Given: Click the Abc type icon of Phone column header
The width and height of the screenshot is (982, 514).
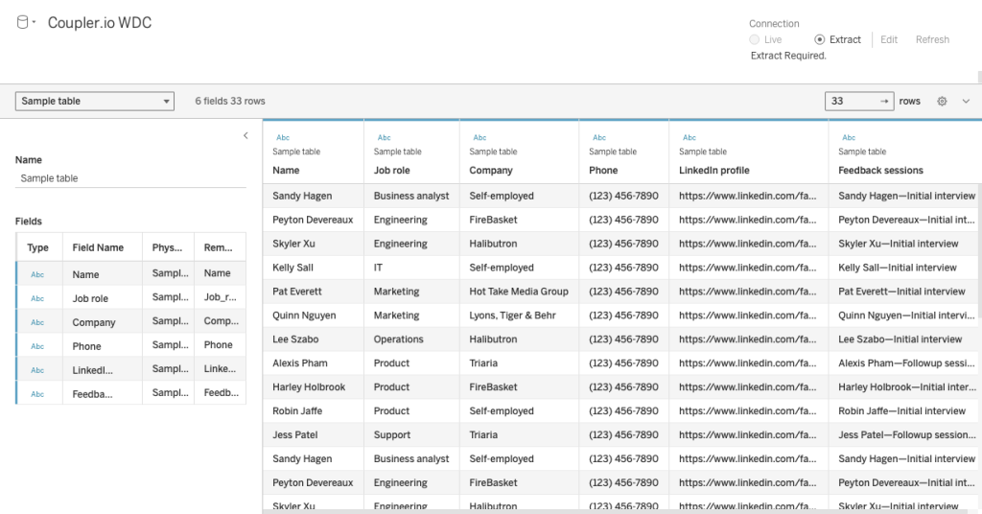Looking at the screenshot, I should (x=599, y=138).
